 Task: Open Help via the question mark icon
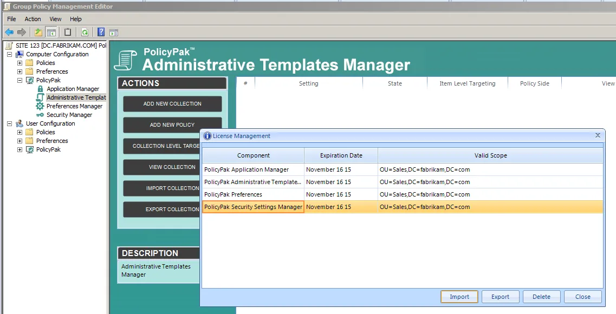(101, 32)
